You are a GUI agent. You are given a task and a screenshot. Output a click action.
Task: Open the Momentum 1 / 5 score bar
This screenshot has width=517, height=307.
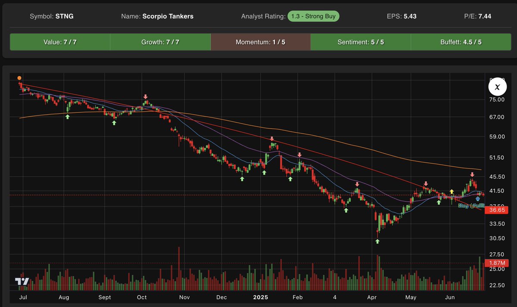coord(260,42)
